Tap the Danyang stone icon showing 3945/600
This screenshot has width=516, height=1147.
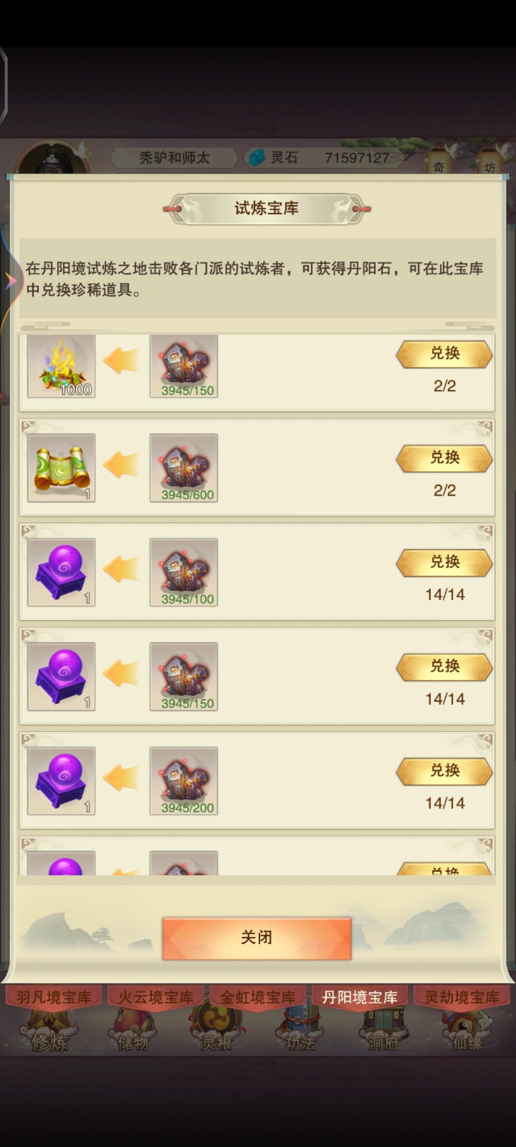click(x=183, y=468)
